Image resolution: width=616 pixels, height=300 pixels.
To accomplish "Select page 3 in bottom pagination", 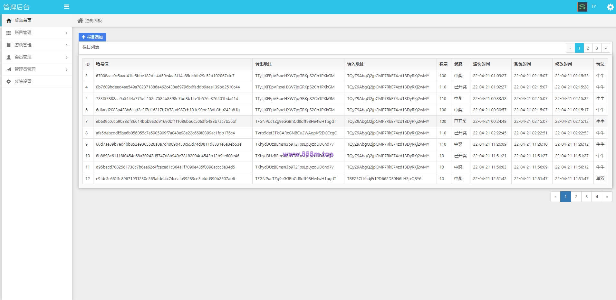I will 587,196.
